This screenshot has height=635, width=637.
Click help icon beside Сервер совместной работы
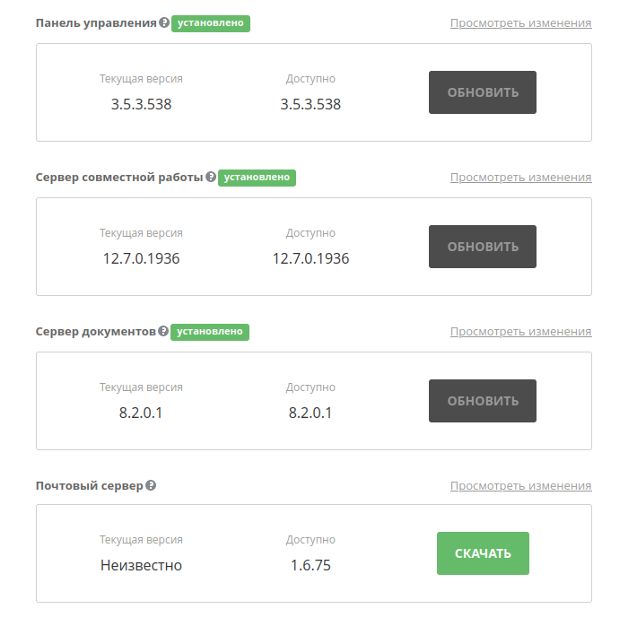211,177
